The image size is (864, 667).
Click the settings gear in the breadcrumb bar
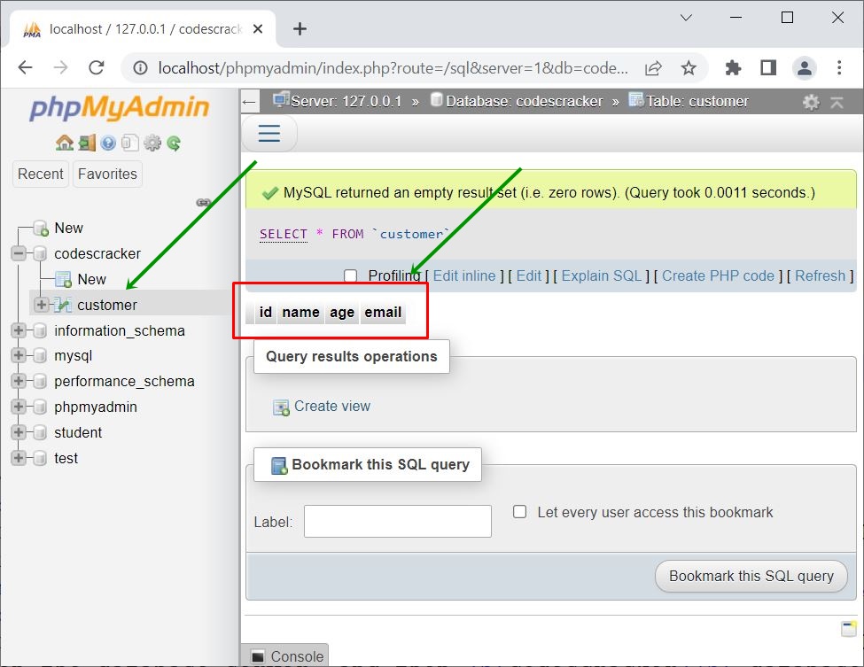(811, 101)
